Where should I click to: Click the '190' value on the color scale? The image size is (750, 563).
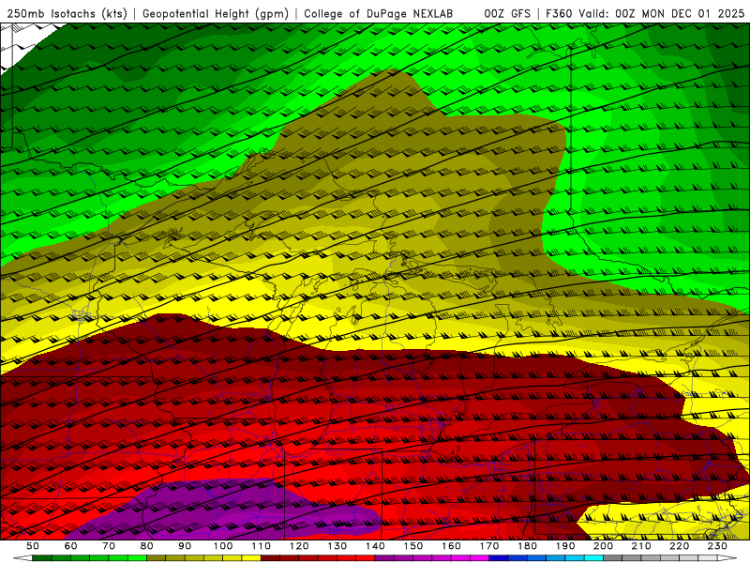[x=565, y=546]
